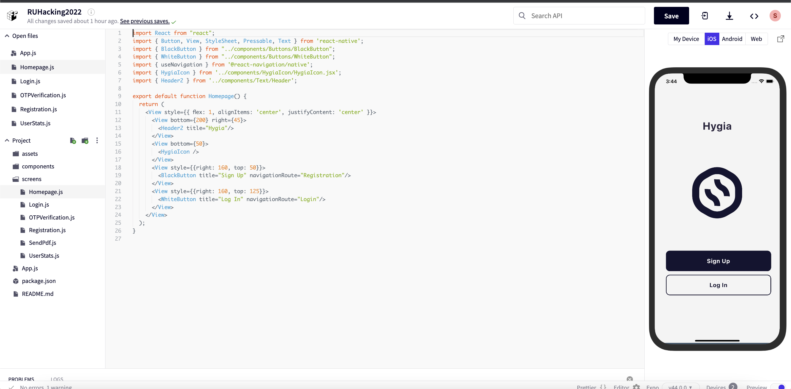Download project as zip icon
Image resolution: width=791 pixels, height=389 pixels.
[x=729, y=16]
